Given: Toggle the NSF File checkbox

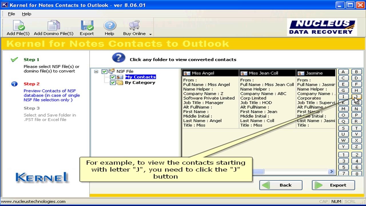Looking at the screenshot, I should (104, 72).
